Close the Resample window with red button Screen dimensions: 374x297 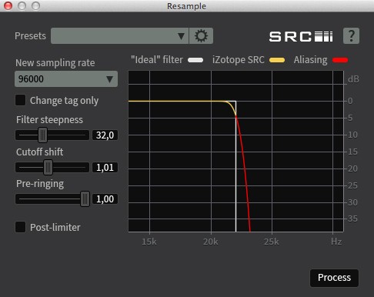click(x=8, y=5)
